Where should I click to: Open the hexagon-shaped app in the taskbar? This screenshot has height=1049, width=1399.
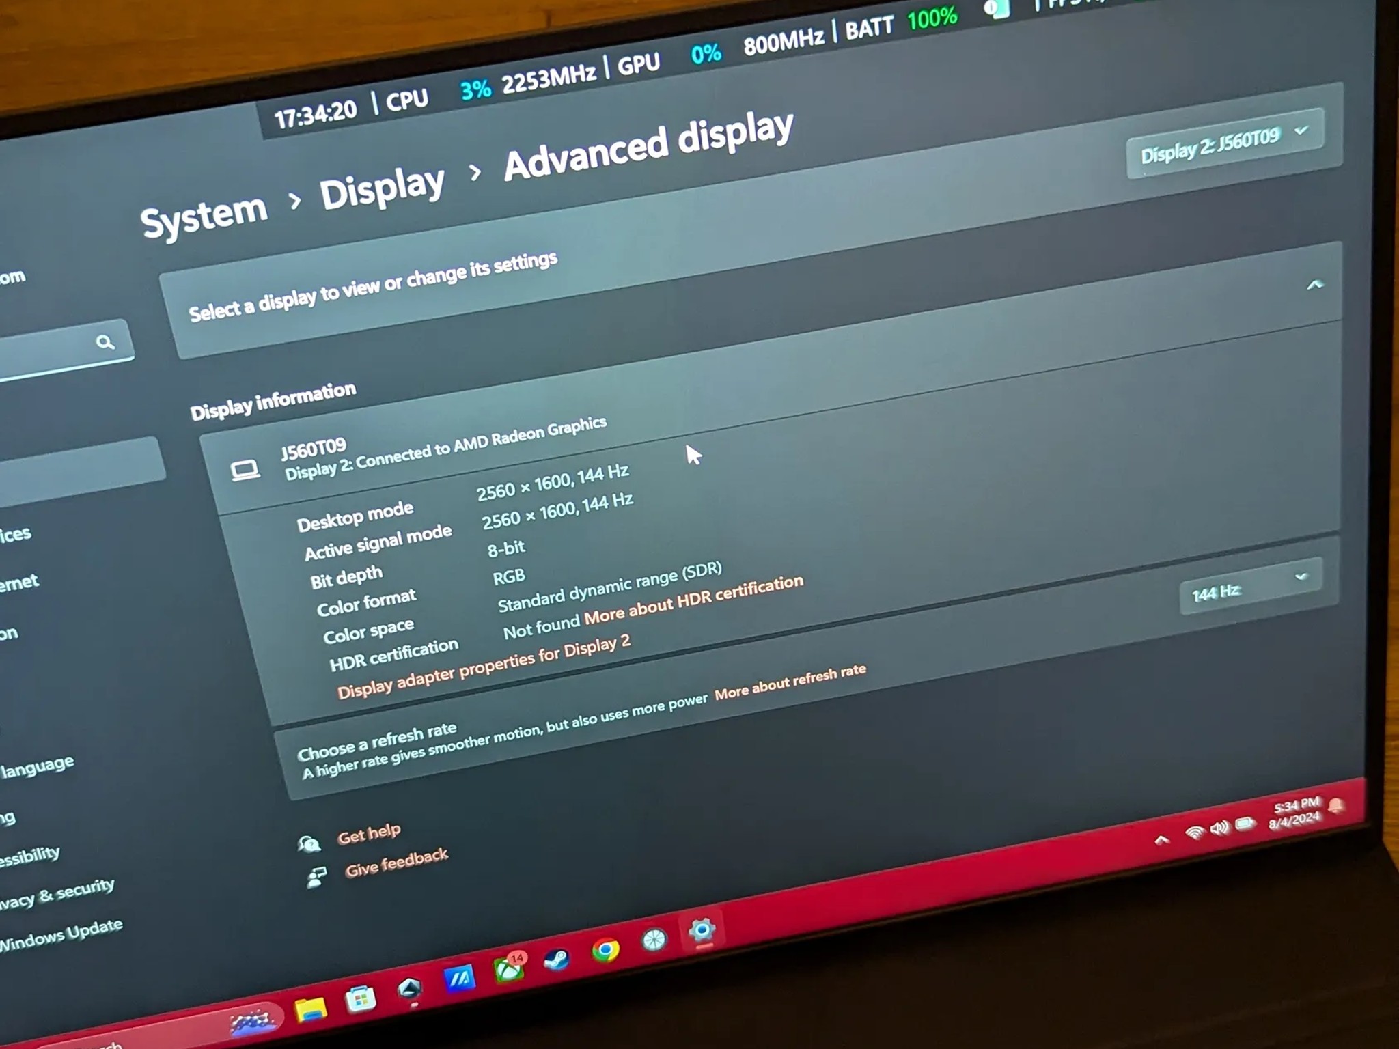coord(409,988)
